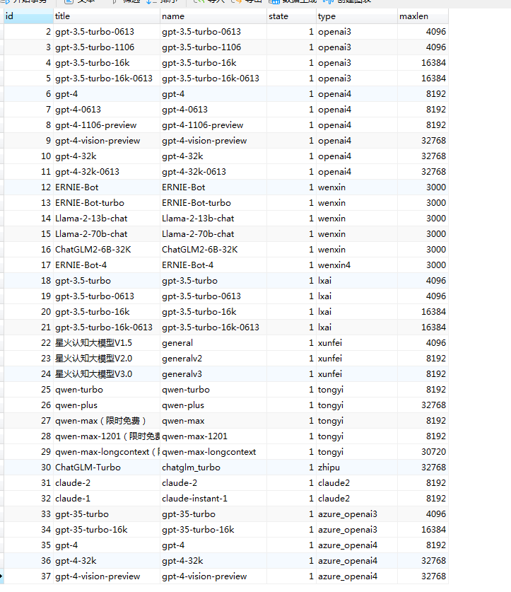511x592 pixels.
Task: Click type xunfei in row id 24
Action: [x=357, y=373]
